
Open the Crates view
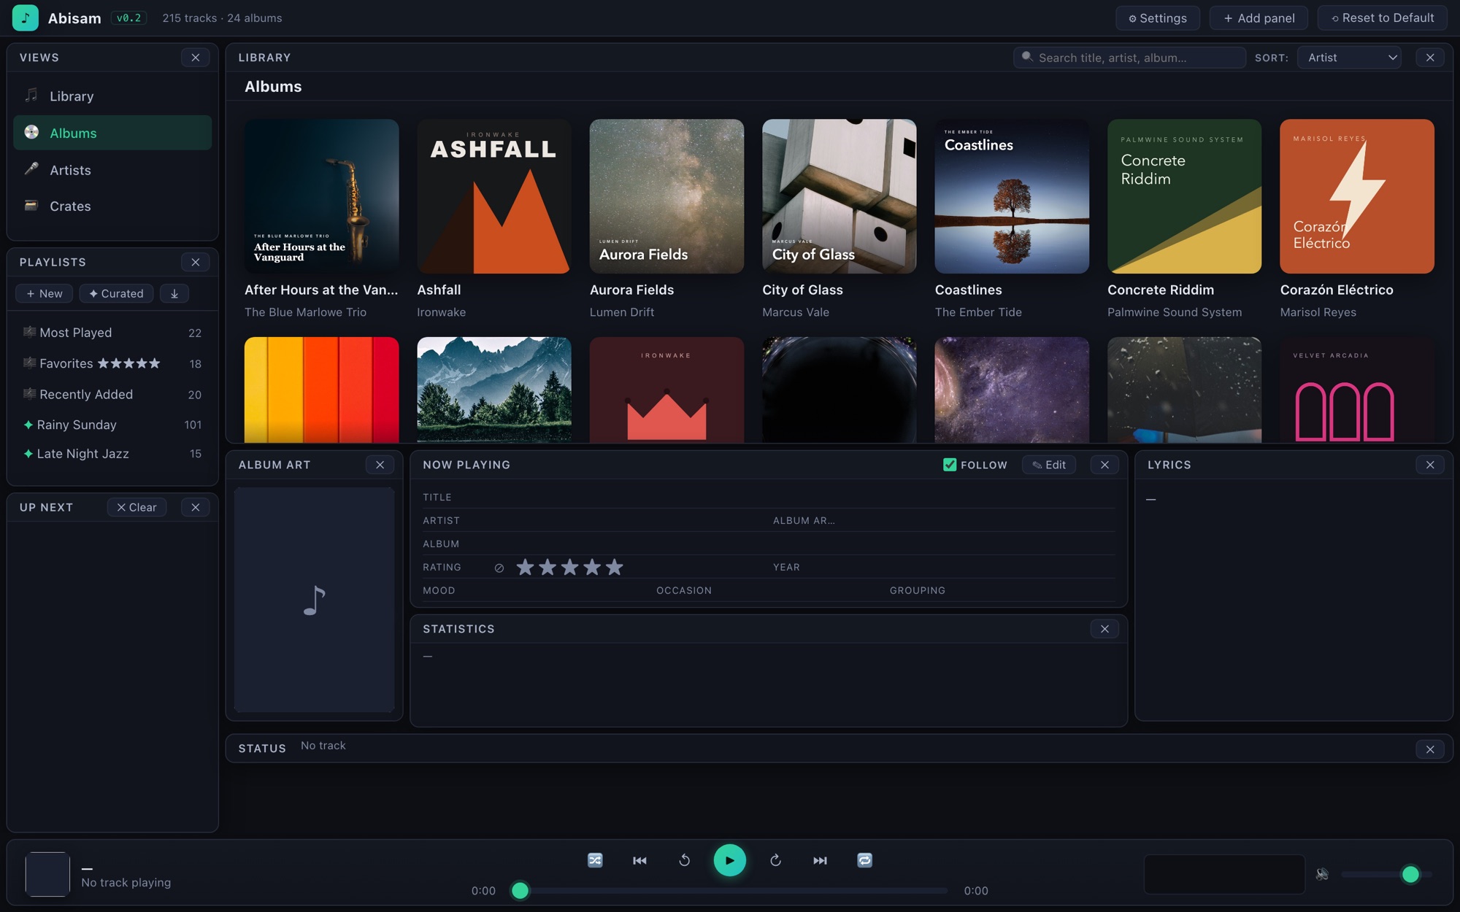pyautogui.click(x=112, y=206)
